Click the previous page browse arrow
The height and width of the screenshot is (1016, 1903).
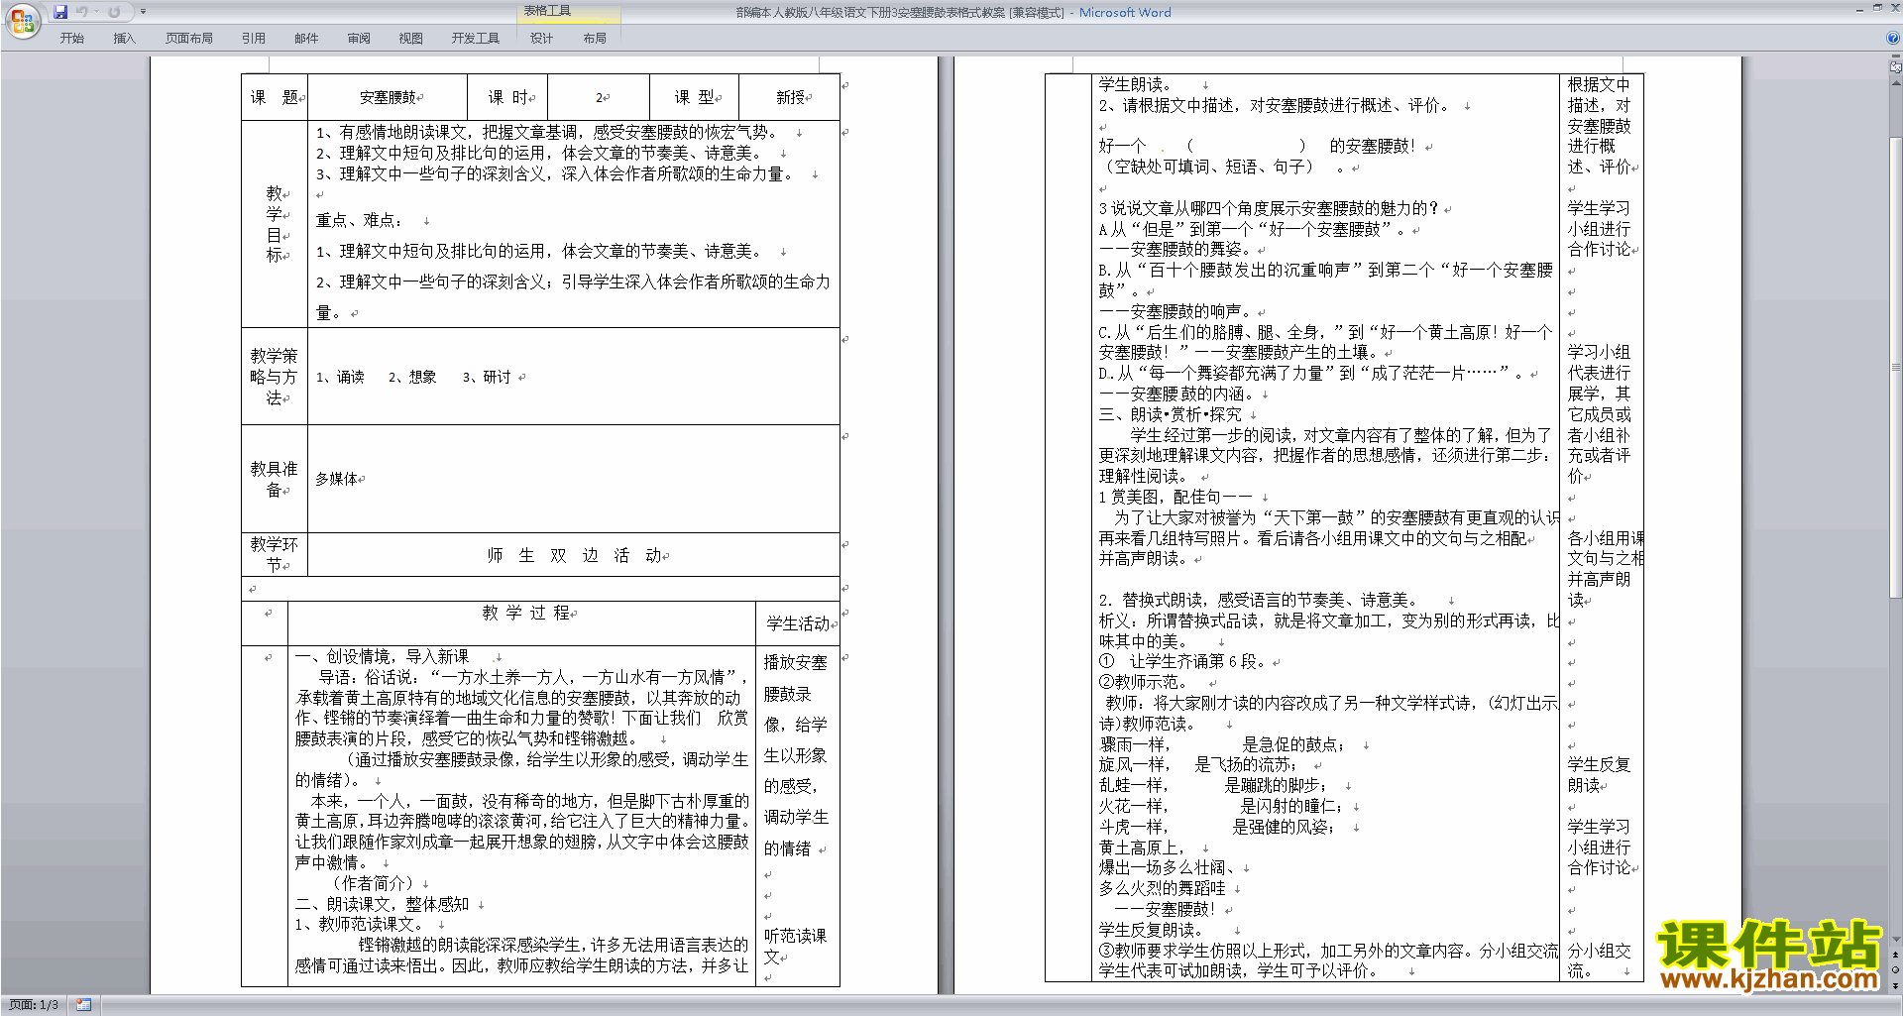point(1896,956)
